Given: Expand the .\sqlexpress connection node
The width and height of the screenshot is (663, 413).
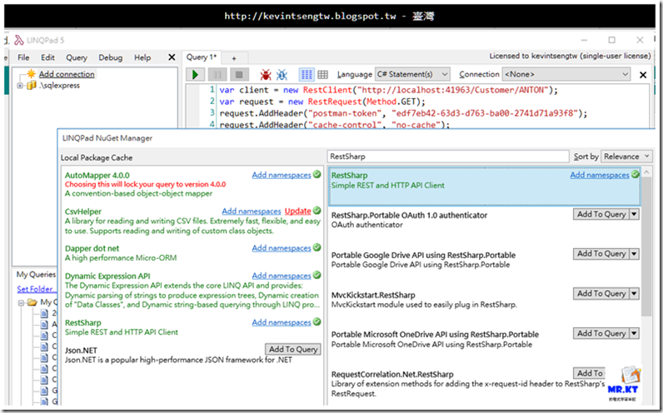Looking at the screenshot, I should coord(20,86).
